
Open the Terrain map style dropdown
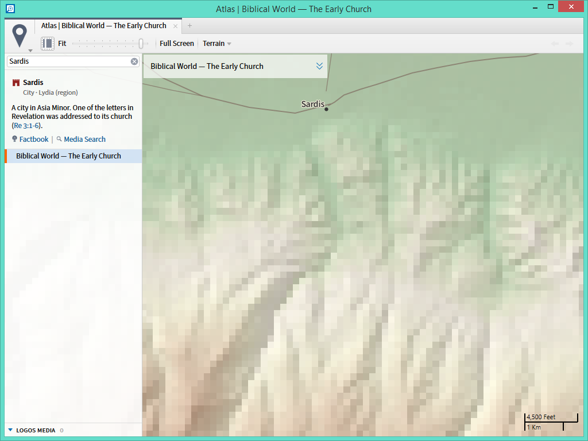[216, 44]
